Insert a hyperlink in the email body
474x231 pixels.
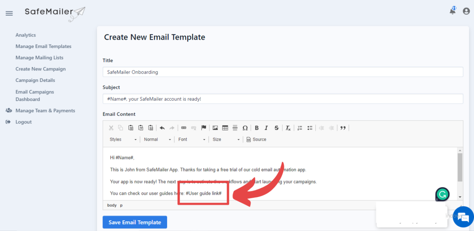(x=183, y=128)
